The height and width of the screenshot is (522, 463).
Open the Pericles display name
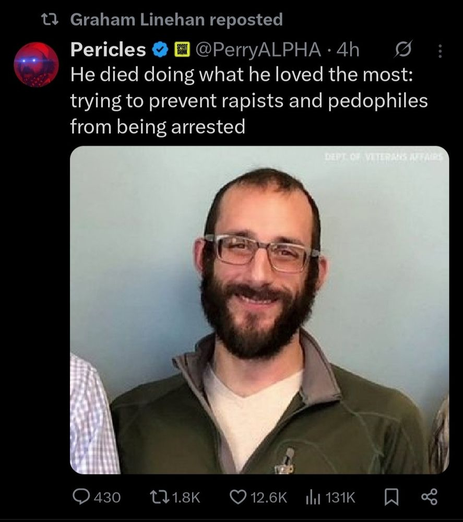tap(108, 50)
